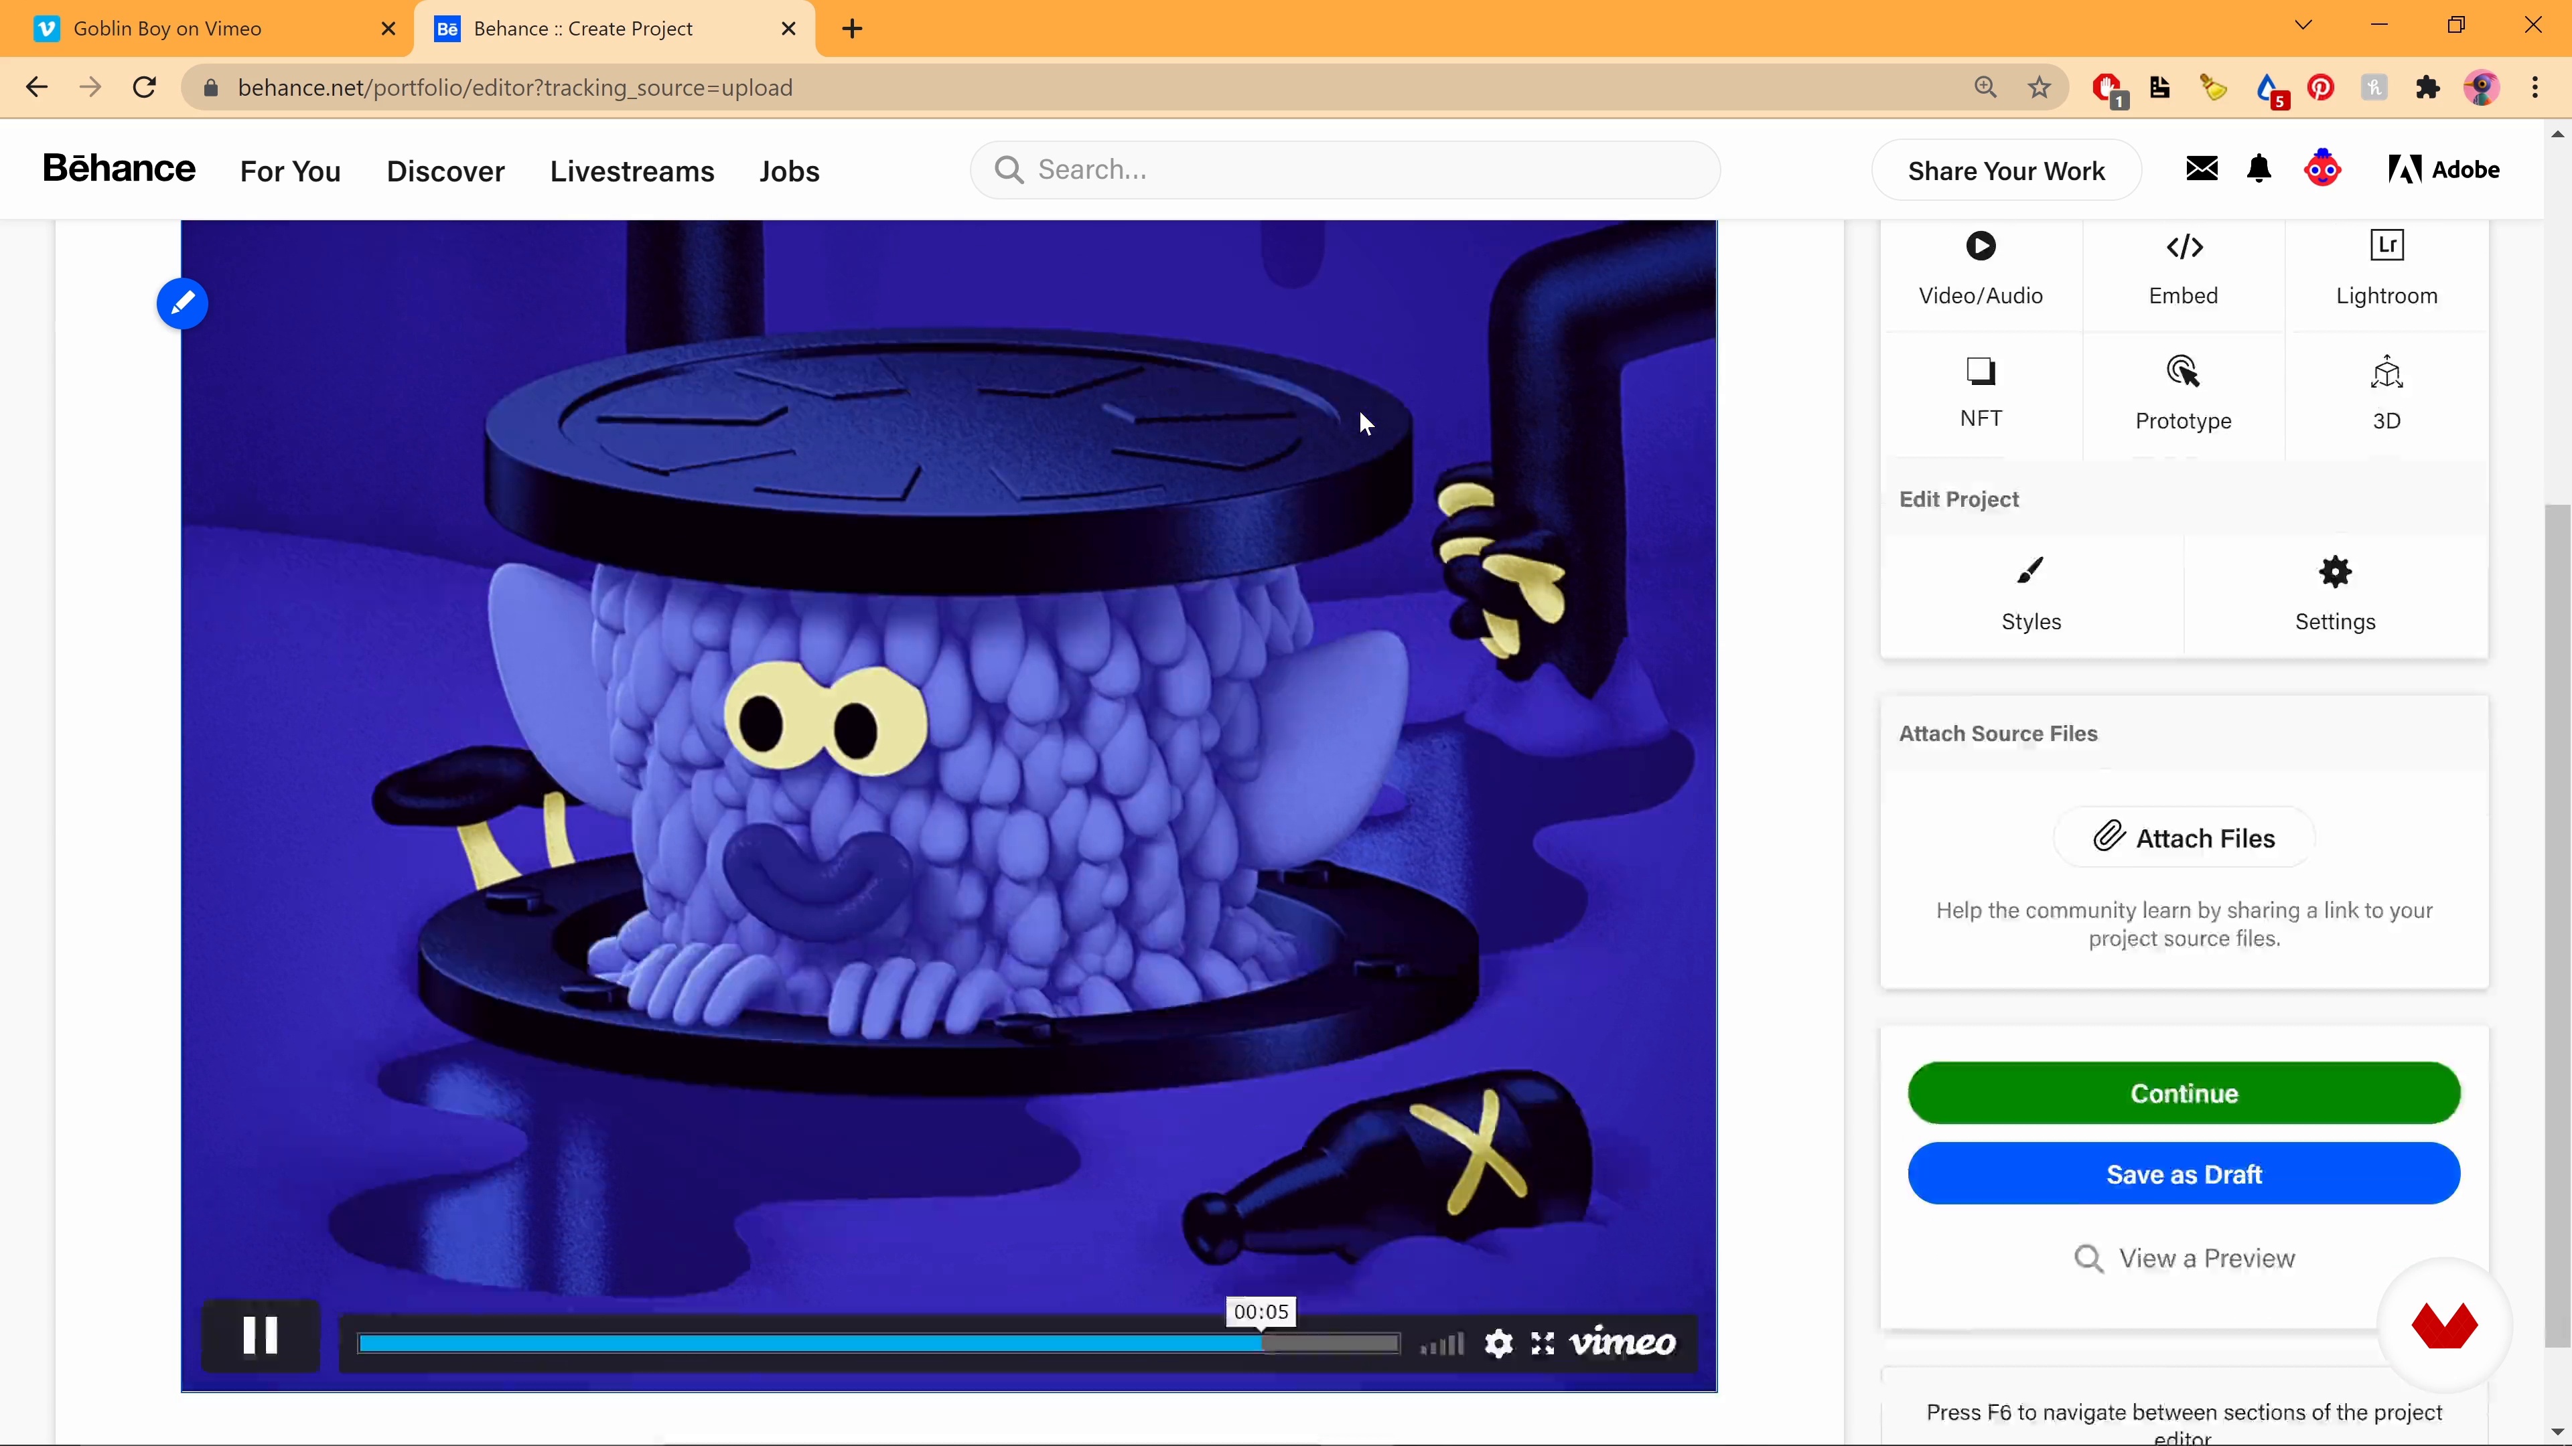Open Vimeo player settings gear
The width and height of the screenshot is (2572, 1446).
[x=1498, y=1343]
